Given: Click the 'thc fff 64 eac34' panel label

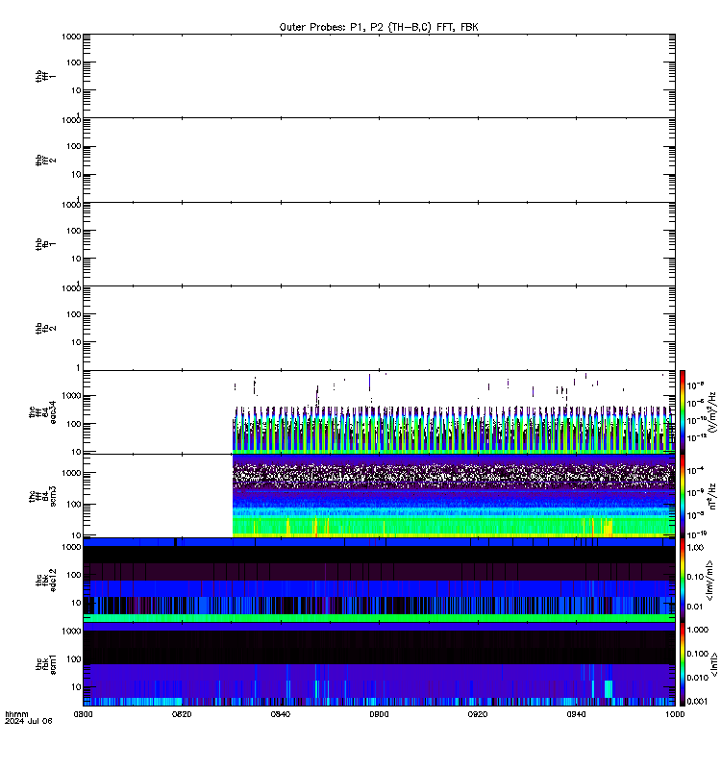Looking at the screenshot, I should click(42, 412).
